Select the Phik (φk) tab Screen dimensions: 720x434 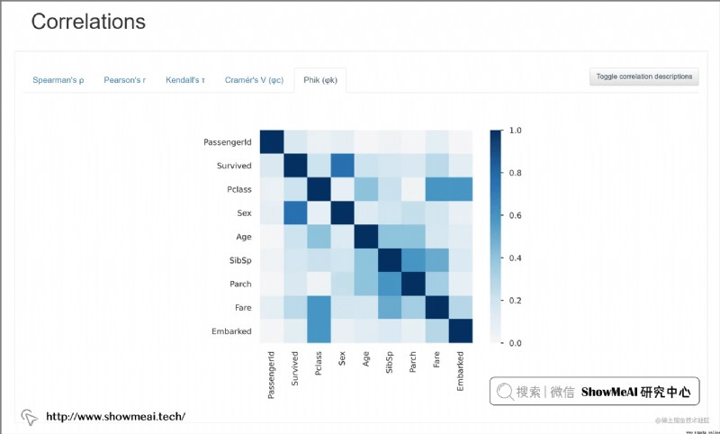point(320,80)
